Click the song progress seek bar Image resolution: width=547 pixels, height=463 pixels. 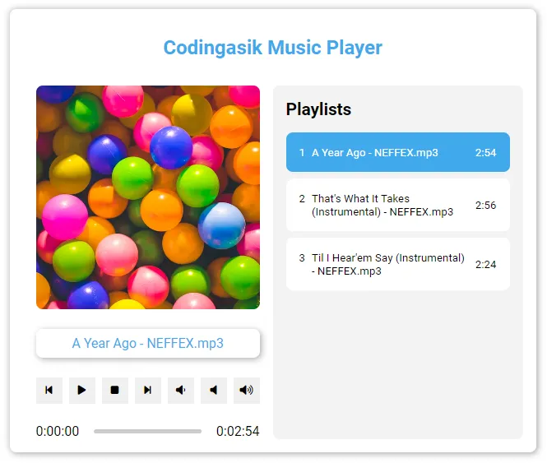point(147,431)
